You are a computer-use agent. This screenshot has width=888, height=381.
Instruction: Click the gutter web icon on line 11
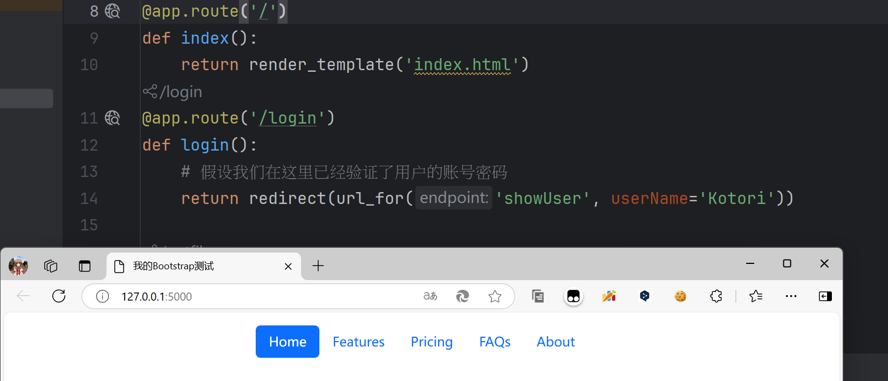tap(112, 118)
